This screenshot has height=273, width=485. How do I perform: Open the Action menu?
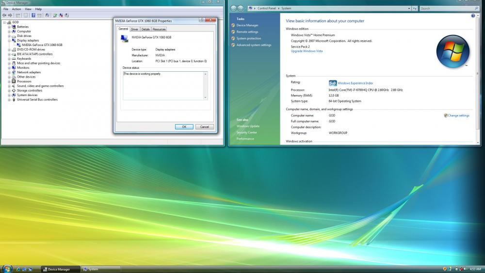[x=16, y=9]
